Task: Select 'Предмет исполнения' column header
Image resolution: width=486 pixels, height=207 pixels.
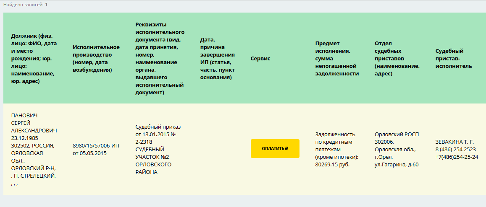Action: 337,58
